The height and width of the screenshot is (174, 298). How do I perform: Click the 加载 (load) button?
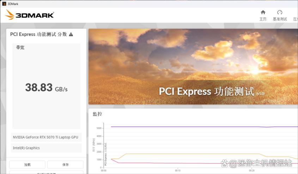pyautogui.click(x=27, y=165)
